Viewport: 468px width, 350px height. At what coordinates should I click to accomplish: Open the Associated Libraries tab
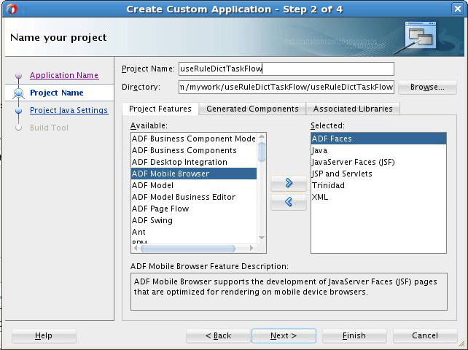(353, 109)
